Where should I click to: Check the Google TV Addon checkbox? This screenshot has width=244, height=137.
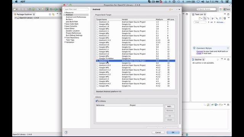pyautogui.click(x=98, y=58)
